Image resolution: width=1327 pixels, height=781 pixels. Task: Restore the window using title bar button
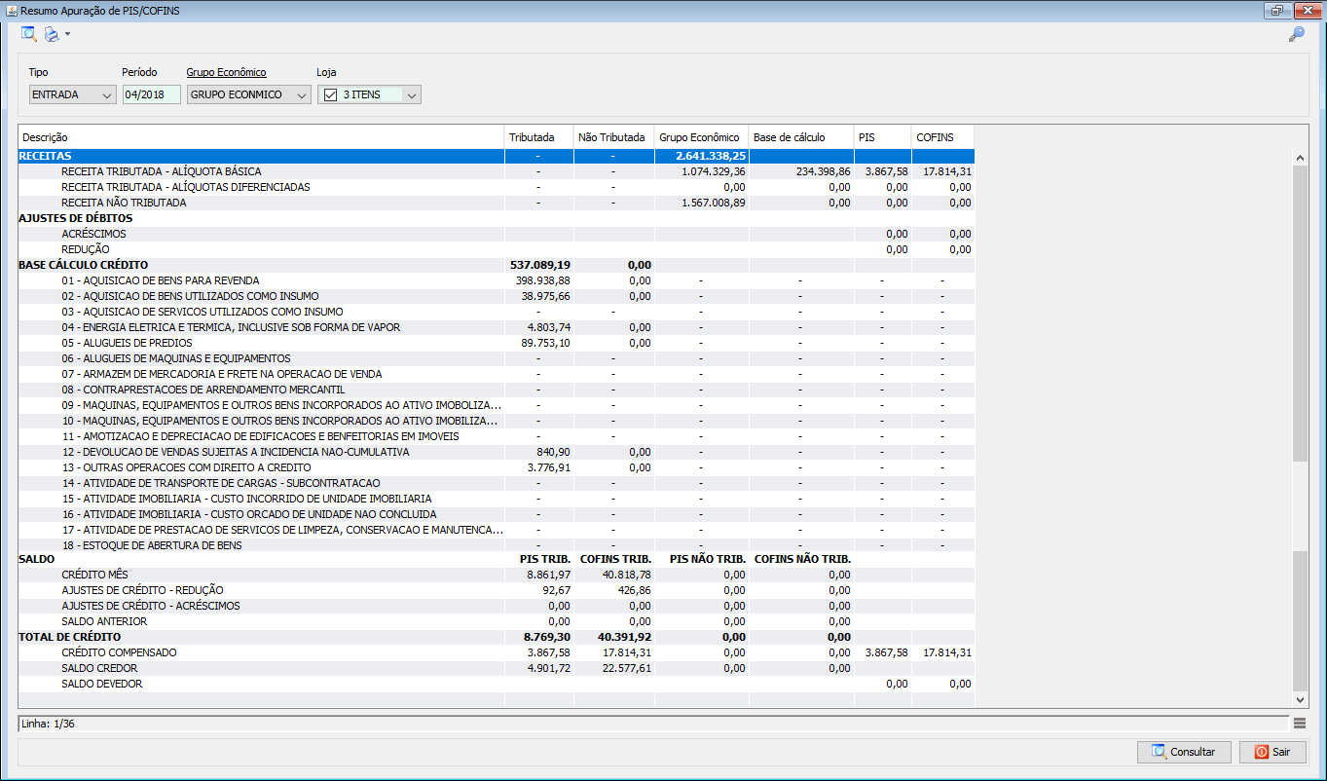pos(1275,11)
